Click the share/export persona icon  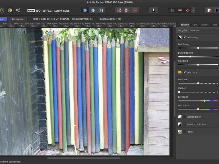[x=18, y=10]
